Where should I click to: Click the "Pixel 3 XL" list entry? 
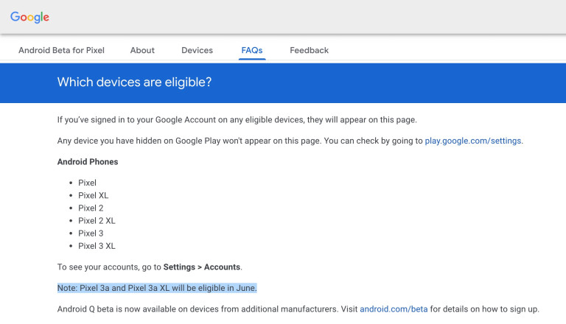[x=97, y=245]
